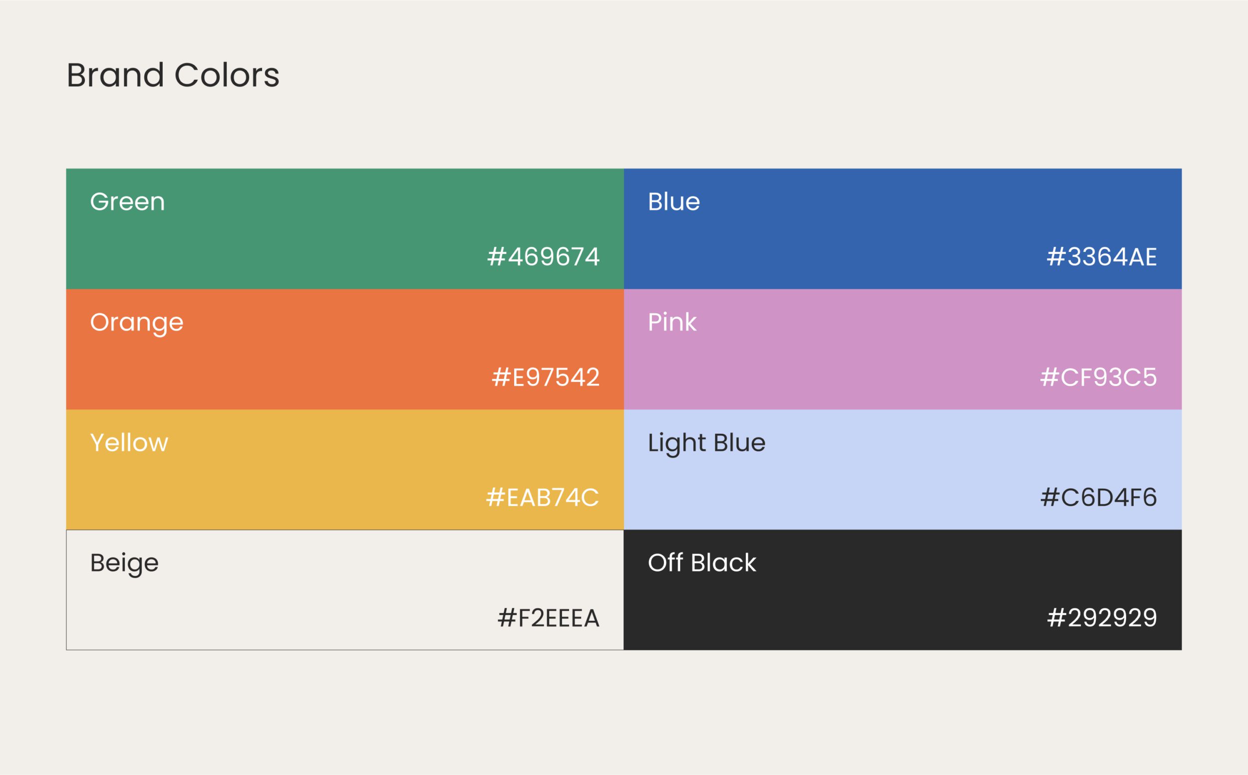Click the Brand Colors heading
Screen dimensions: 1248x775
(173, 75)
